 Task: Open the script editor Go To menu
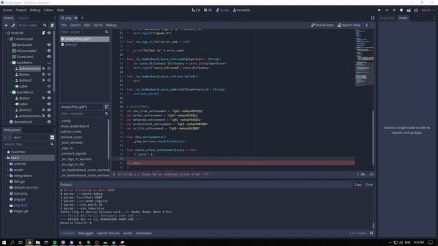(98, 25)
